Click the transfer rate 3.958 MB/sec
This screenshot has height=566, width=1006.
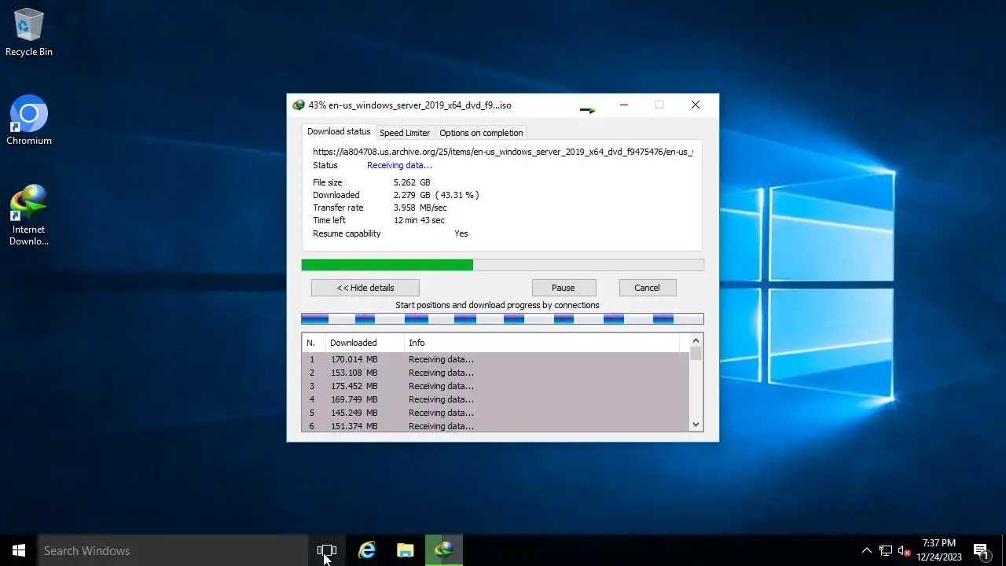coord(420,208)
